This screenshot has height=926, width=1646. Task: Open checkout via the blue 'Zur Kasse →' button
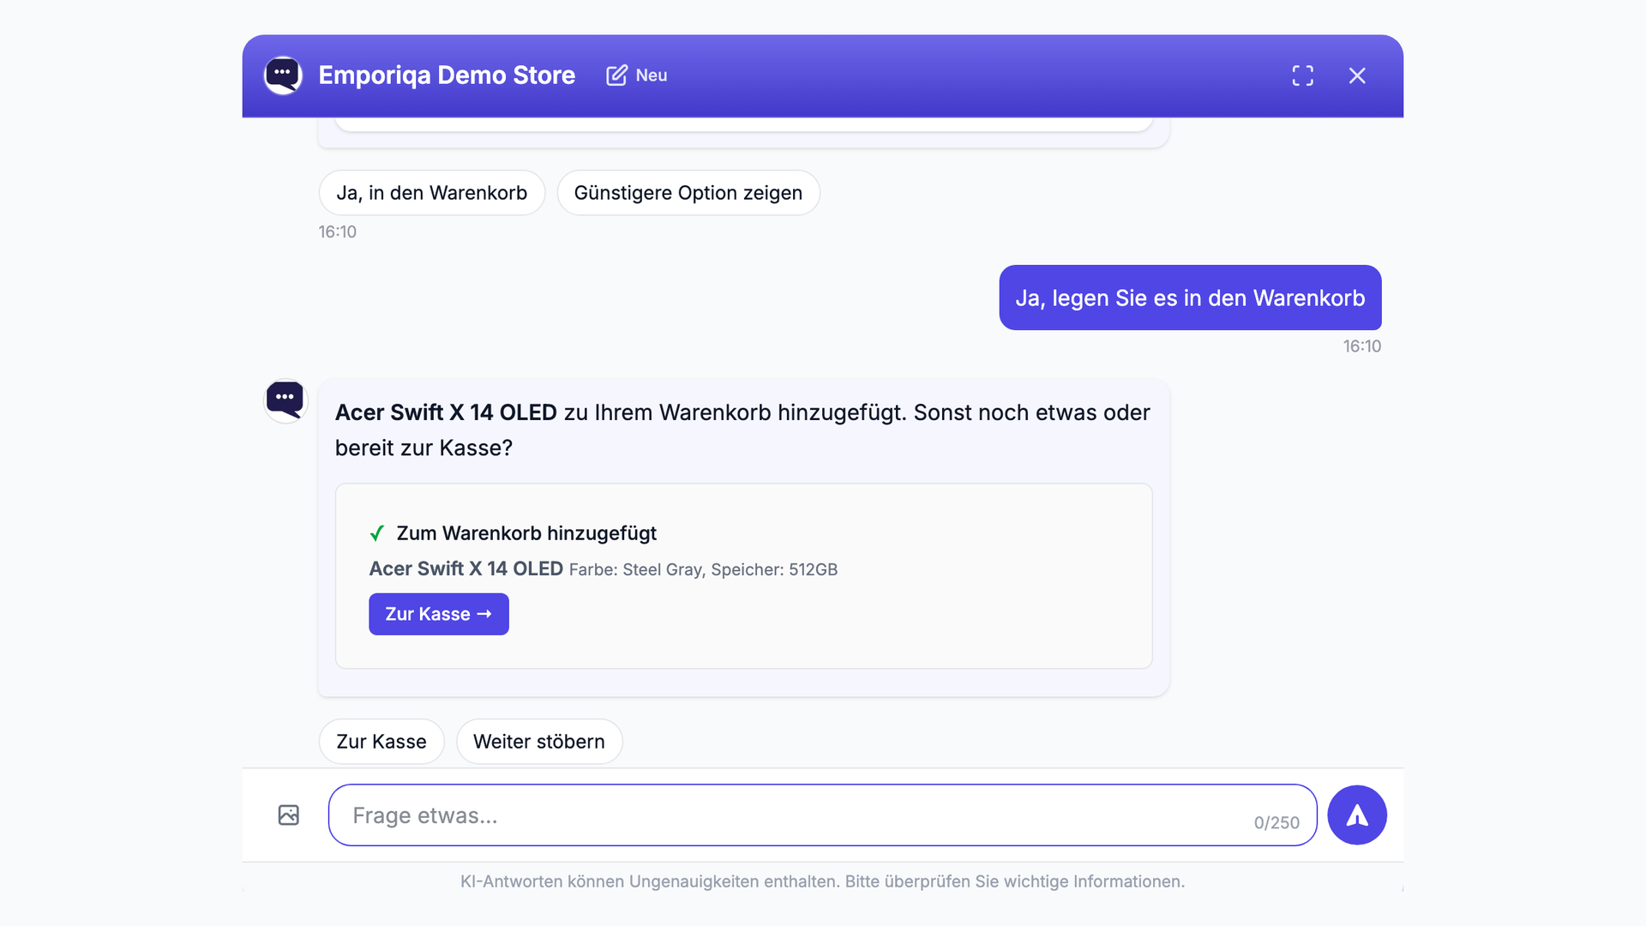point(439,614)
